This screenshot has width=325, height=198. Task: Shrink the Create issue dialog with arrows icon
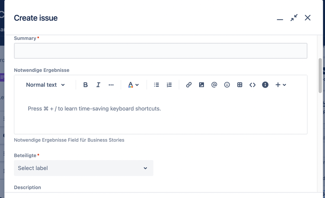click(294, 18)
